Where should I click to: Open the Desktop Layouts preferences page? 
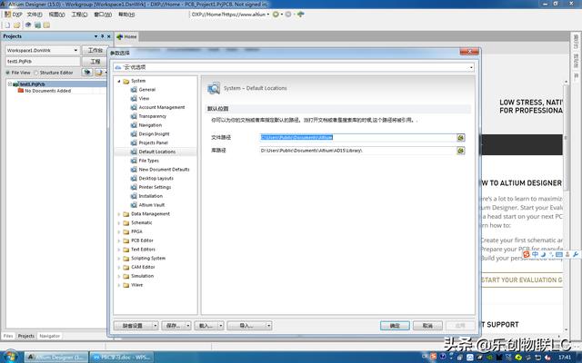156,178
